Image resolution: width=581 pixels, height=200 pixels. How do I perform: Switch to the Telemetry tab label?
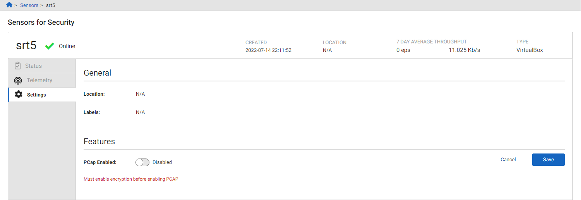(x=39, y=80)
